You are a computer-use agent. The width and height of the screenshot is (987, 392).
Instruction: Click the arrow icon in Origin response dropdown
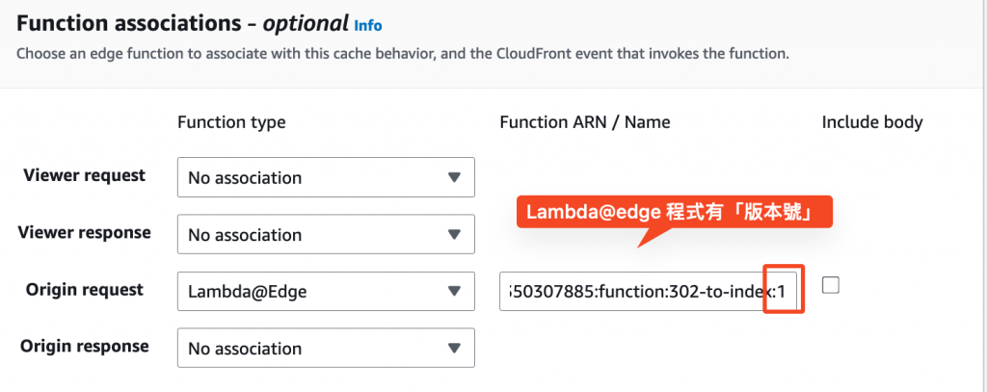pyautogui.click(x=454, y=348)
